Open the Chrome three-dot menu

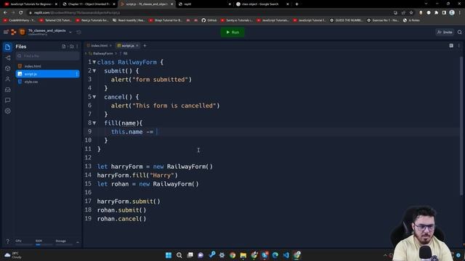[x=460, y=13]
